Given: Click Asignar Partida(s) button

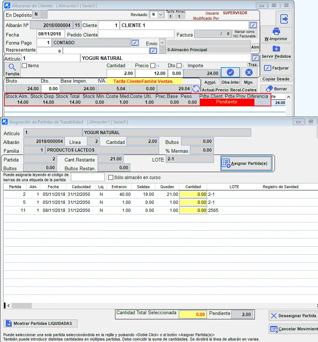Looking at the screenshot, I should tap(246, 163).
